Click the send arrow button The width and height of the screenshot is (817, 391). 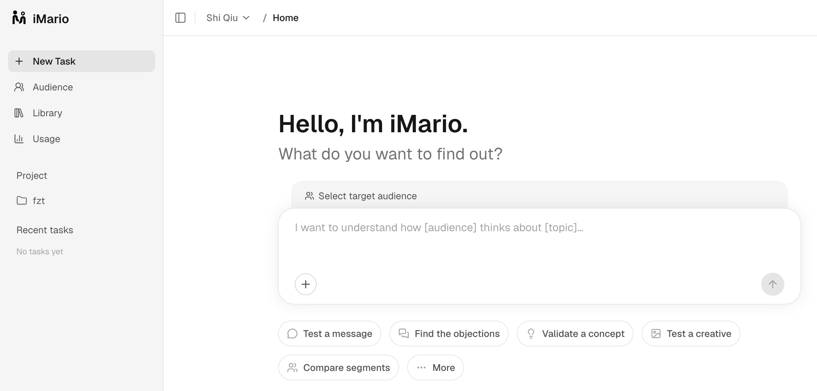pyautogui.click(x=772, y=284)
